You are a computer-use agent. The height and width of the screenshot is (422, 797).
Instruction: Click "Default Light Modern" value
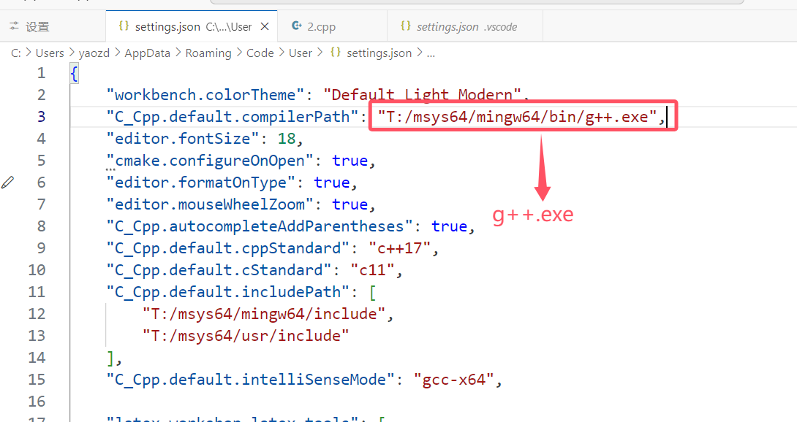(x=422, y=95)
